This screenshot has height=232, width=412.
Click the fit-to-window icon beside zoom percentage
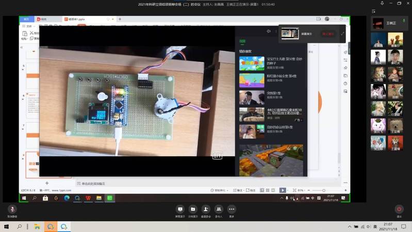point(294,190)
